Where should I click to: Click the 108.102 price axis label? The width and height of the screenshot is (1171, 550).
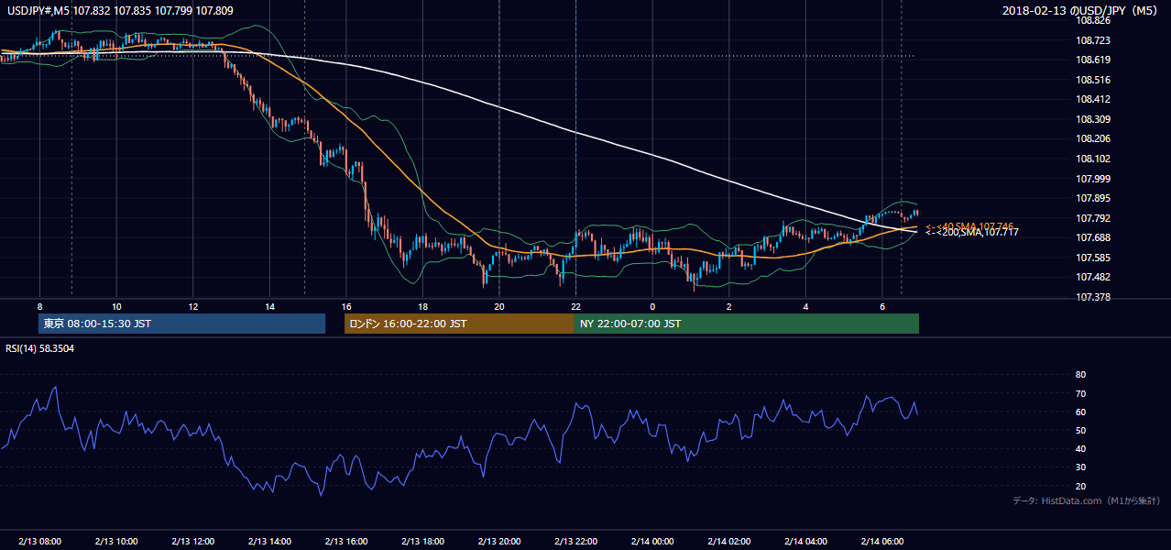pos(1093,159)
